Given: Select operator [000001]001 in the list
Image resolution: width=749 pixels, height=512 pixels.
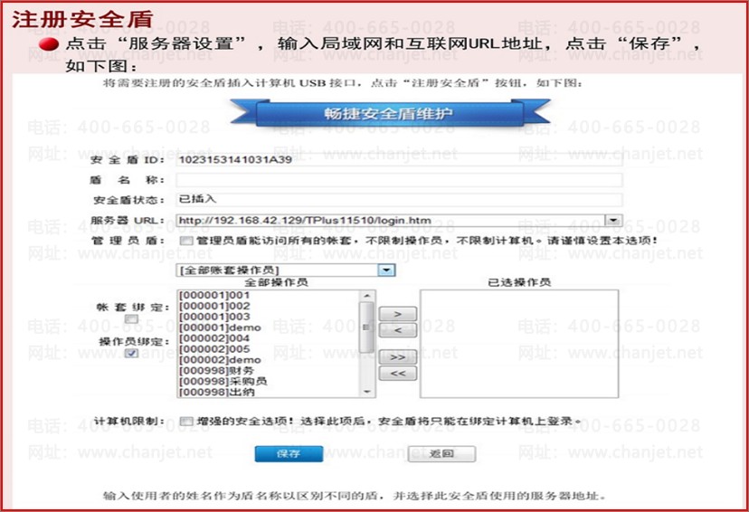Looking at the screenshot, I should (x=214, y=296).
